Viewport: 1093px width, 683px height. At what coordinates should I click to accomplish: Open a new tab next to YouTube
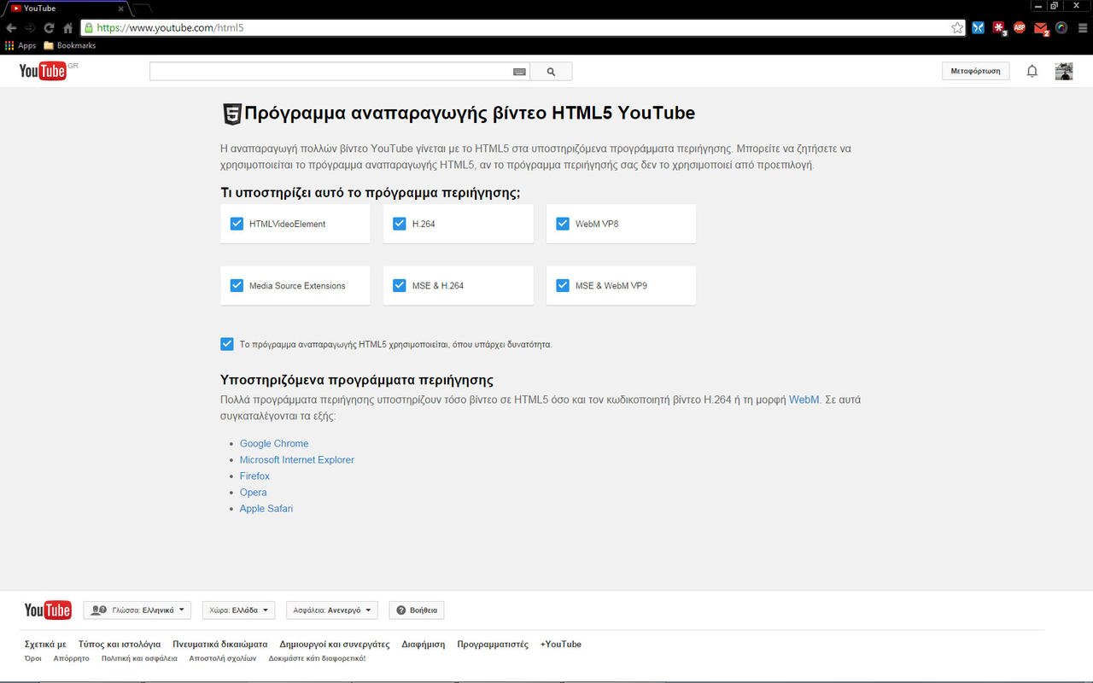[143, 9]
